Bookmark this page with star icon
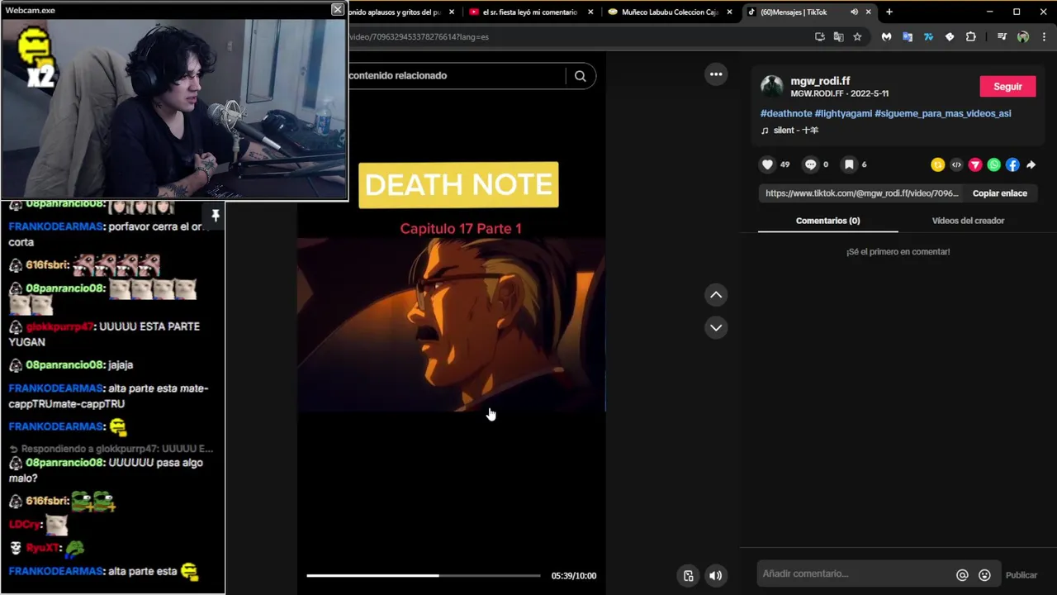Viewport: 1057px width, 595px height. [x=857, y=36]
